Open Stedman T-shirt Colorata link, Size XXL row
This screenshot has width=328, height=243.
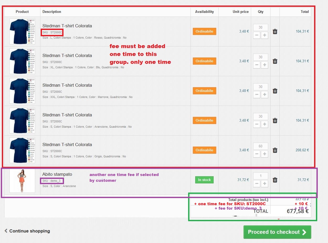pyautogui.click(x=67, y=85)
